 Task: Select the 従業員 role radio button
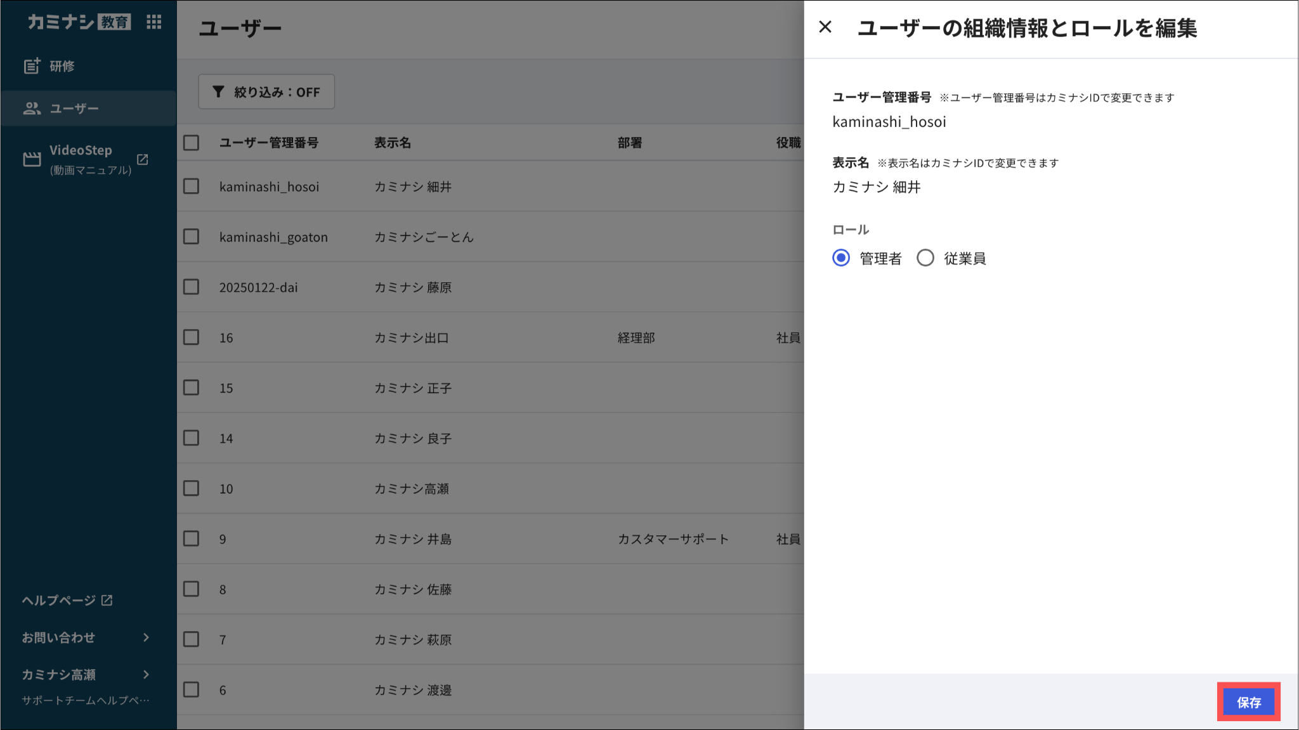click(925, 258)
